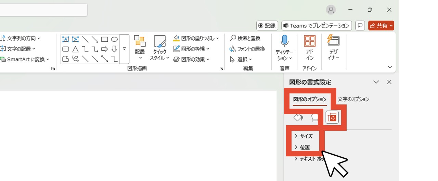Start ディクテーション microphone
The width and height of the screenshot is (438, 181).
[284, 48]
